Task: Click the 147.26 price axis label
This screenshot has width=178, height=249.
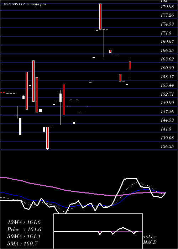Action: [167, 112]
